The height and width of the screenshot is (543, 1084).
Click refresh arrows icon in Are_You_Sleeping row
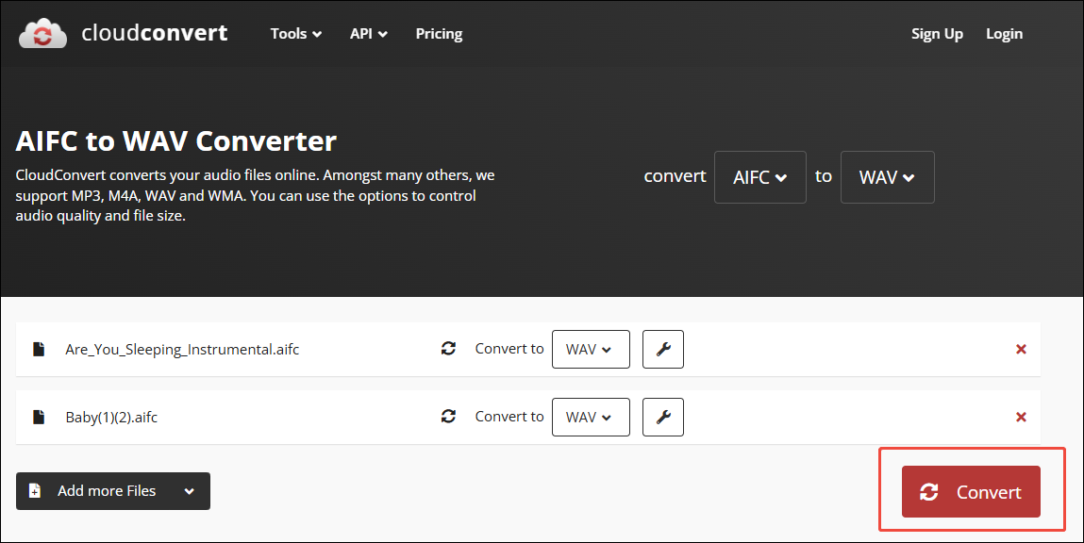pos(449,348)
